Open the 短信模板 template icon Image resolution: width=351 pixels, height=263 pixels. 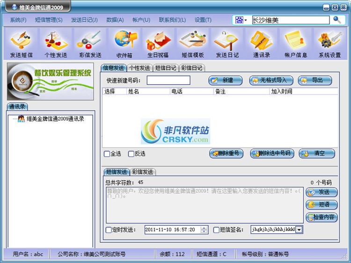pos(192,44)
